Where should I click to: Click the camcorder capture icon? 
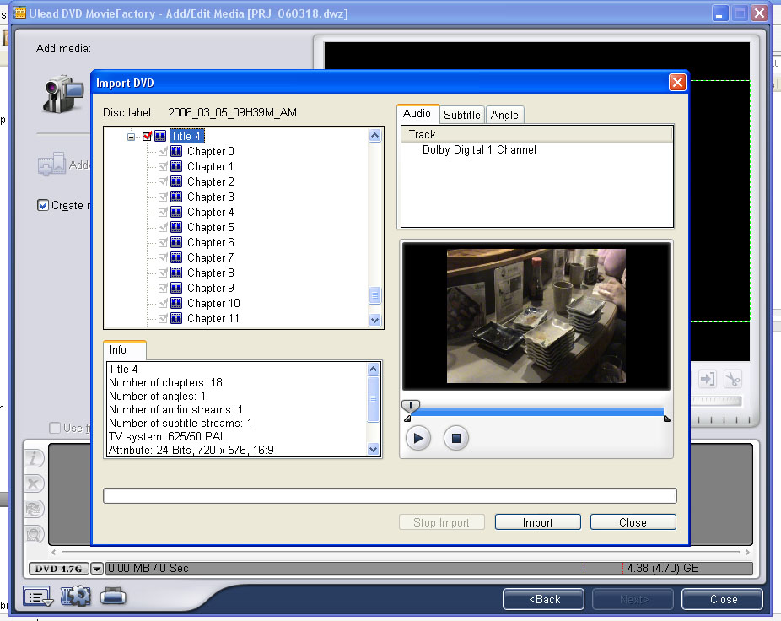tap(62, 93)
